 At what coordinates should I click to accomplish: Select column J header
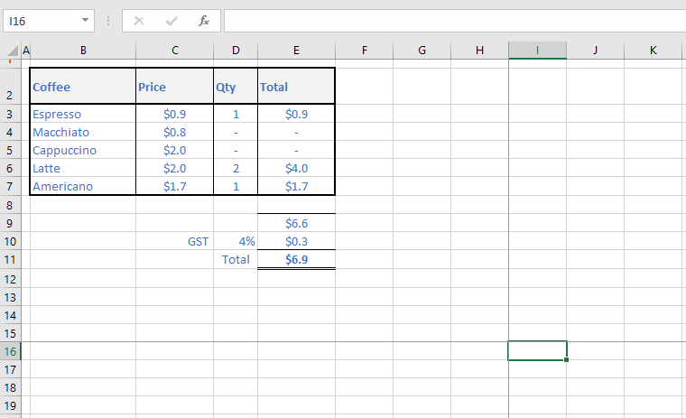[595, 51]
